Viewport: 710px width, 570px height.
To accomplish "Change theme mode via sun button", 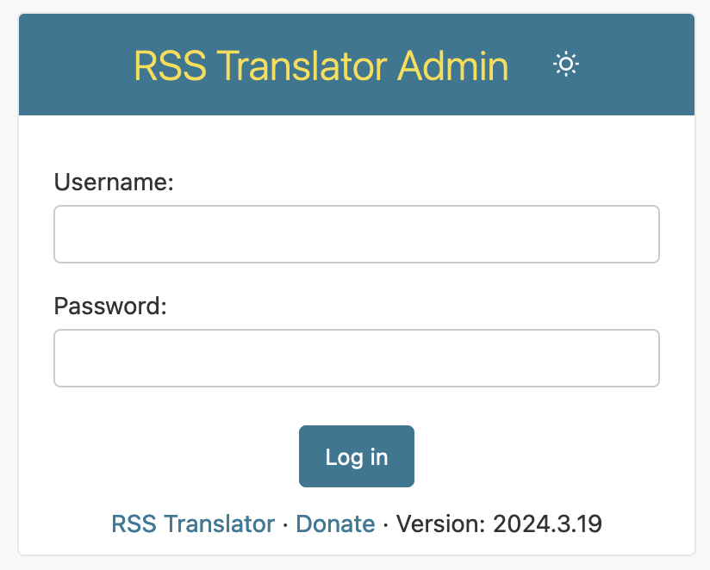I will click(x=566, y=65).
